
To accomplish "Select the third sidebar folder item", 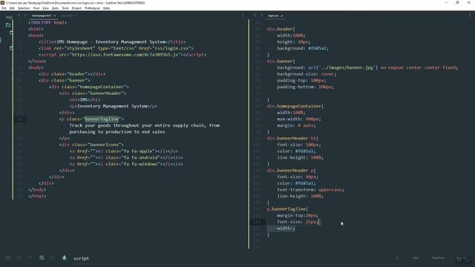I will 11,47.
